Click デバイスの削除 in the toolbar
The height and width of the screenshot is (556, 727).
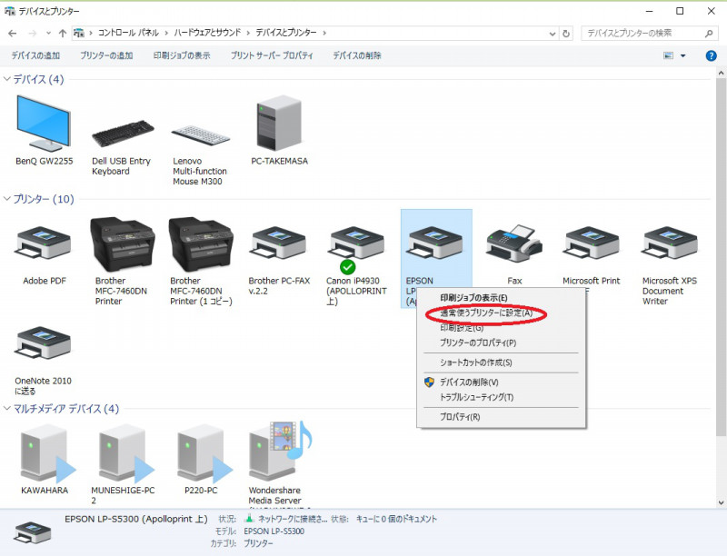click(x=357, y=55)
